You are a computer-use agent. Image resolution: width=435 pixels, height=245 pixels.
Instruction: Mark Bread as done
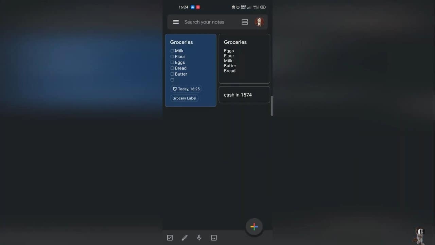pos(172,68)
